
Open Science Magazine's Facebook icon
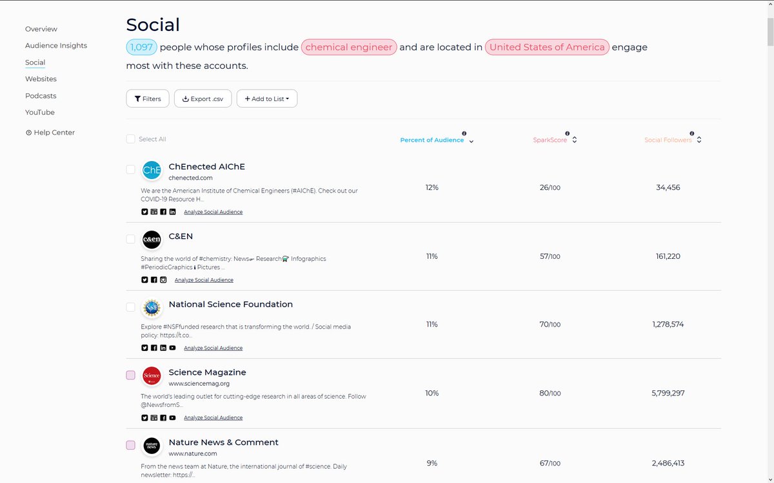tap(163, 418)
